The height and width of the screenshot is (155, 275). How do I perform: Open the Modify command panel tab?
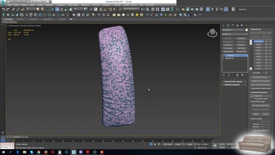[x=228, y=26]
